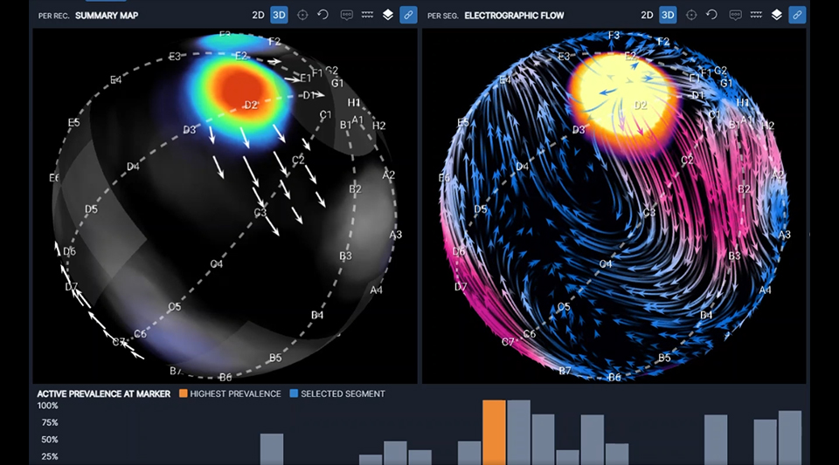Screen dimensions: 839x465
Task: Click link views icon in Summary Map panel
Action: [408, 15]
